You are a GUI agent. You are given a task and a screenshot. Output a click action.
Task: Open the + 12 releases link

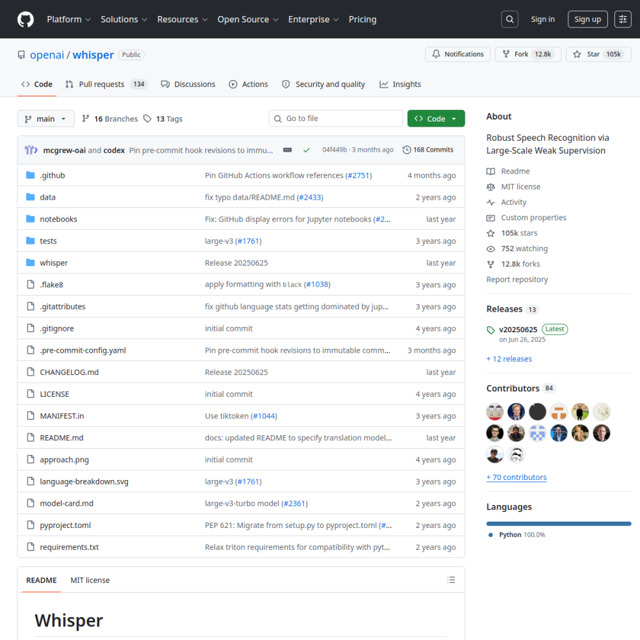coord(509,359)
